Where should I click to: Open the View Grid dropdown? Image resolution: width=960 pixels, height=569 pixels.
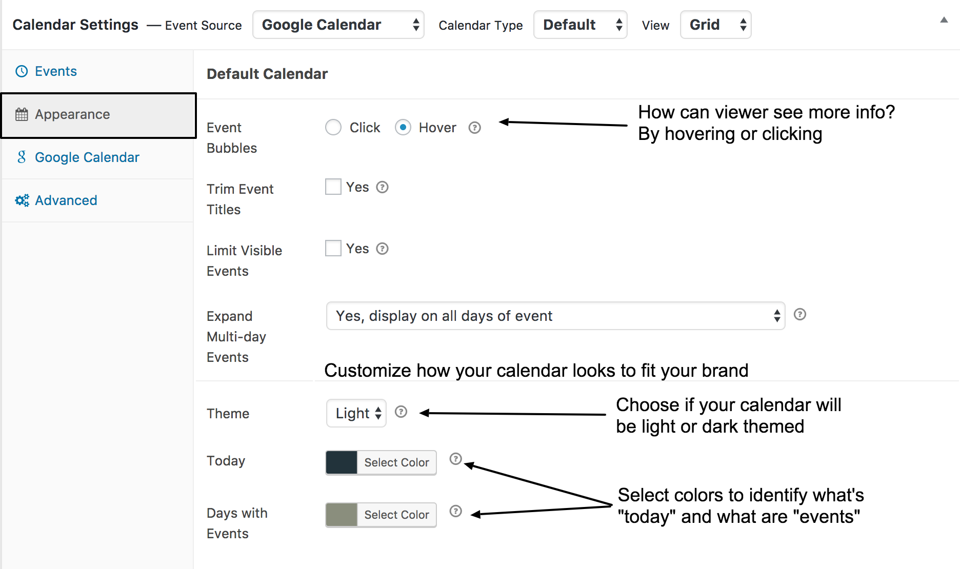[x=716, y=25]
